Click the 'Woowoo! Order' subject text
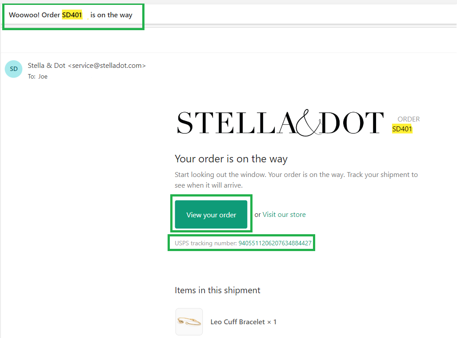Screen dimensions: 457x338 (34, 15)
